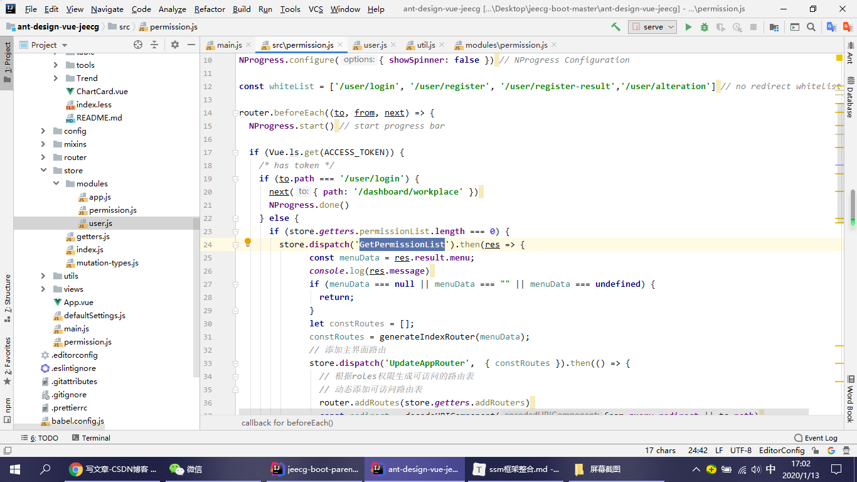Expand the utils folder
This screenshot has width=857, height=482.
click(x=43, y=276)
